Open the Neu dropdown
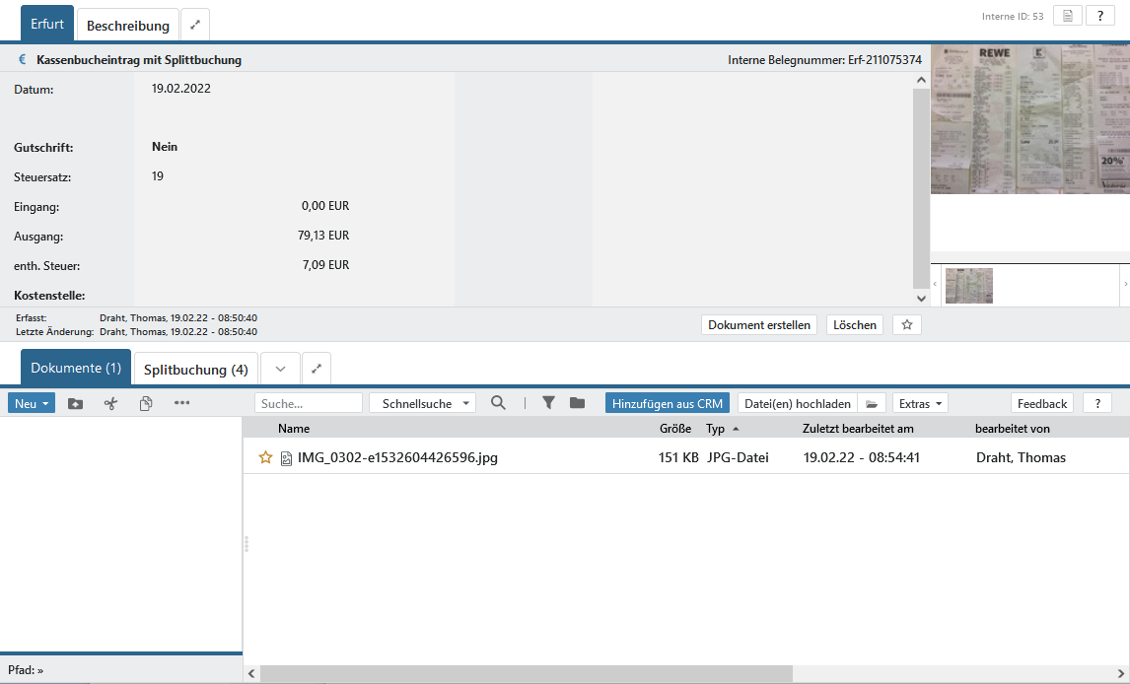 (x=32, y=403)
